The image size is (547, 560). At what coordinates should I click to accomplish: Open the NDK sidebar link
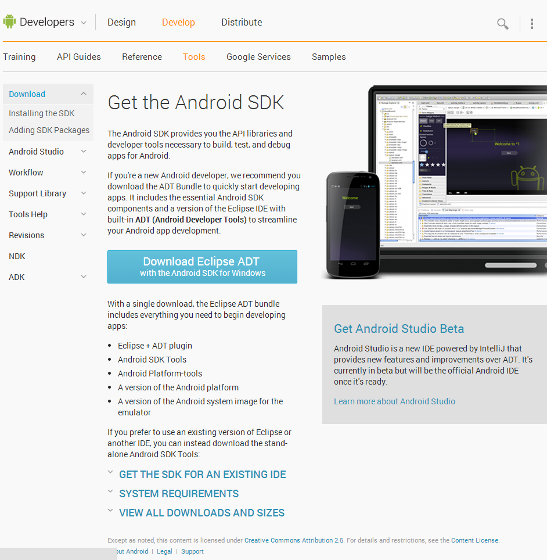[x=17, y=256]
